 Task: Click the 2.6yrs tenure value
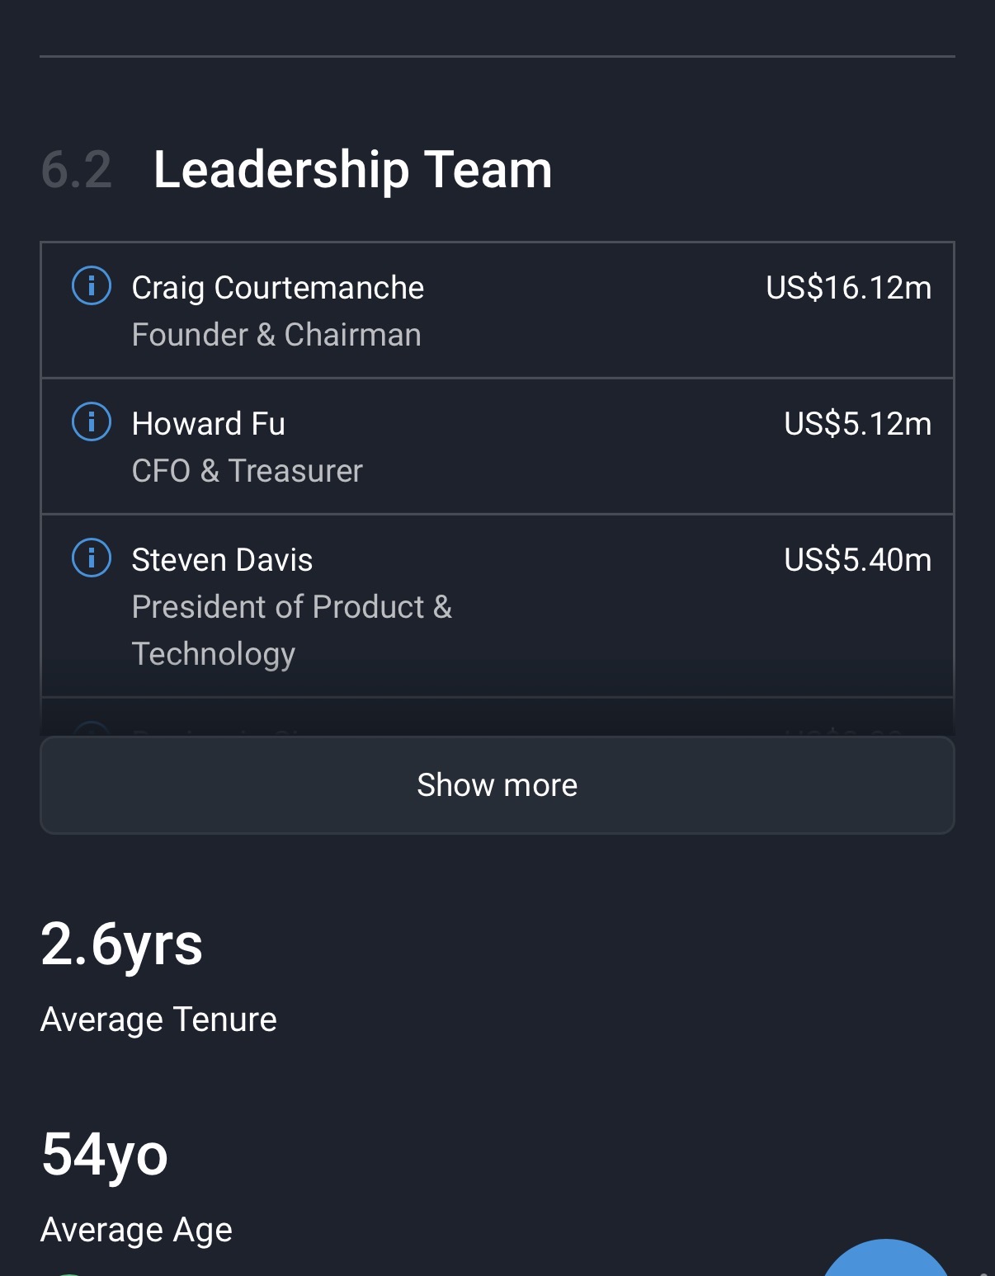point(121,944)
